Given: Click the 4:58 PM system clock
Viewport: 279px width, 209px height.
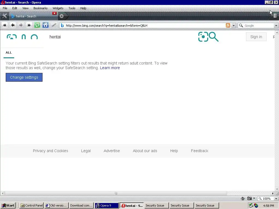Looking at the screenshot, I should point(268,206).
